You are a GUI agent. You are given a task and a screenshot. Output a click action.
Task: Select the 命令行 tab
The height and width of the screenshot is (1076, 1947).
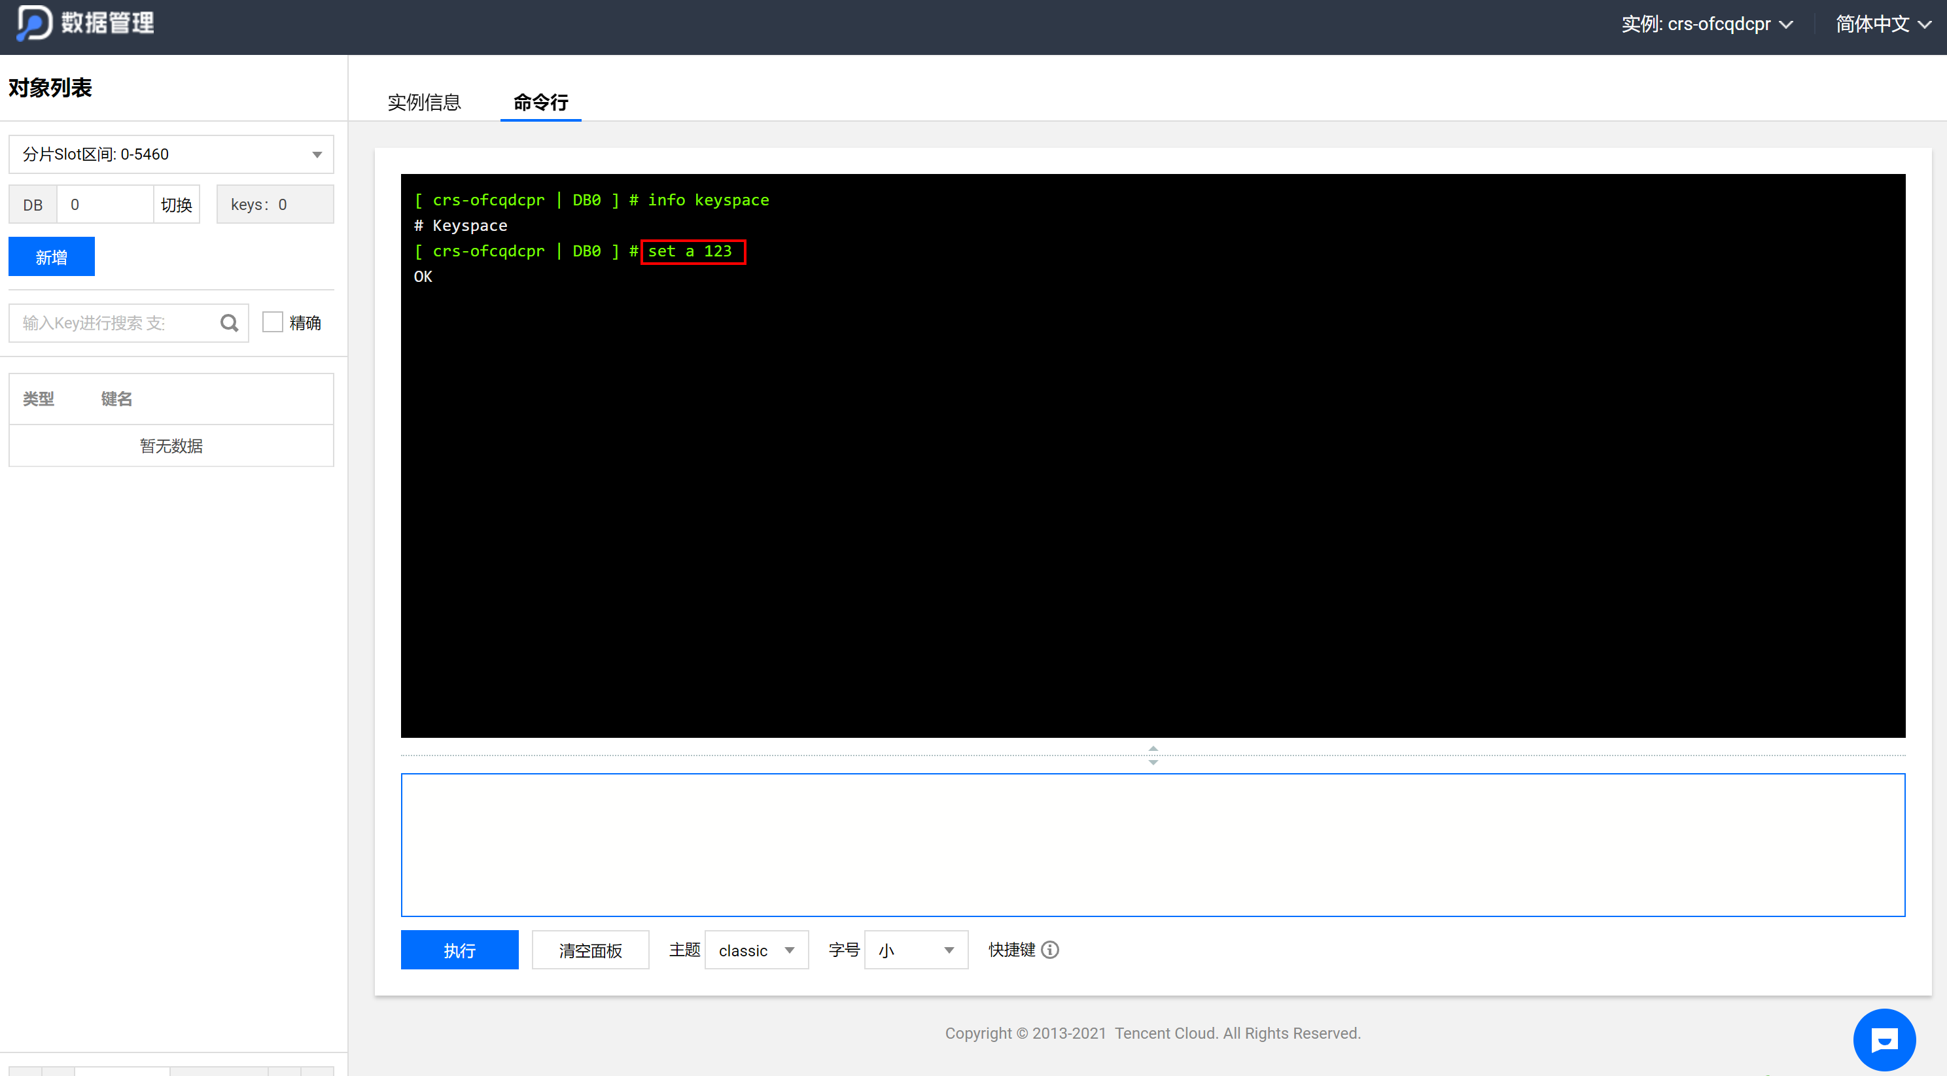[540, 102]
